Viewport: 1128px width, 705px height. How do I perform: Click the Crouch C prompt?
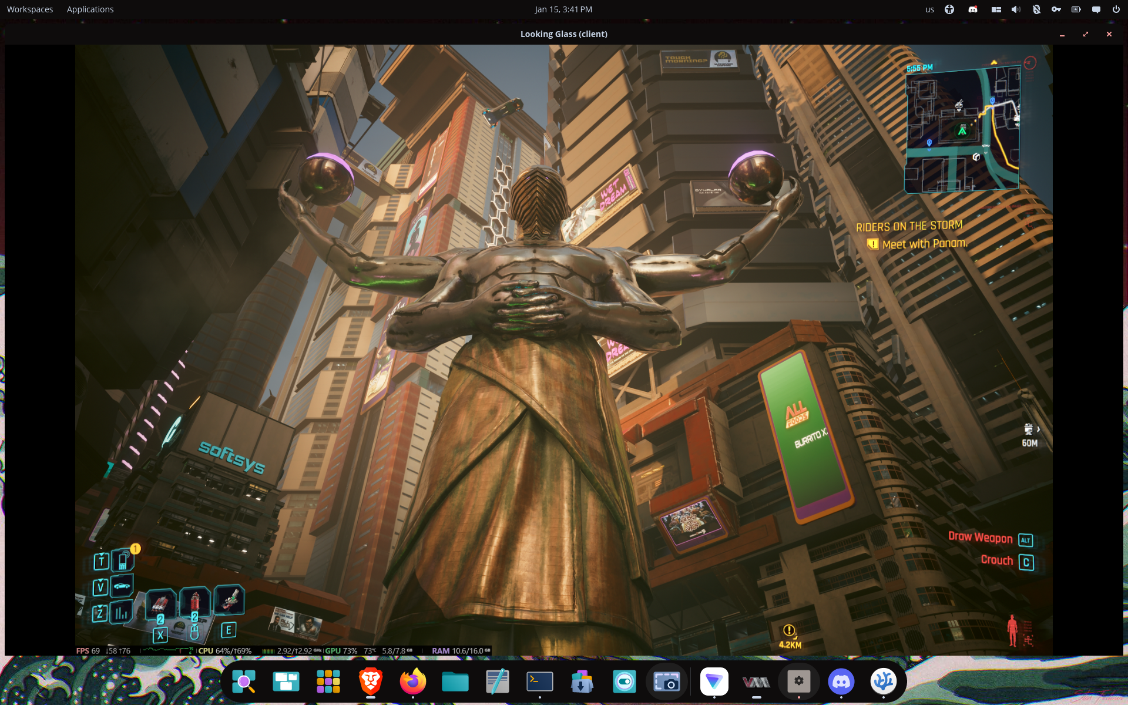click(x=1007, y=561)
